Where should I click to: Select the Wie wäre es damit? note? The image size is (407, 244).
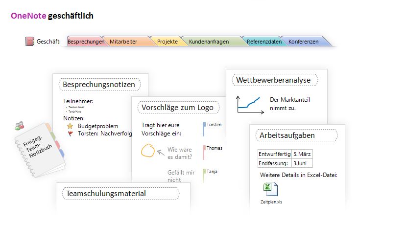(x=180, y=153)
